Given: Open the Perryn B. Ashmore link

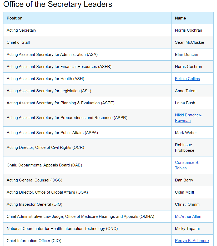Looking at the screenshot, I should [x=192, y=241].
